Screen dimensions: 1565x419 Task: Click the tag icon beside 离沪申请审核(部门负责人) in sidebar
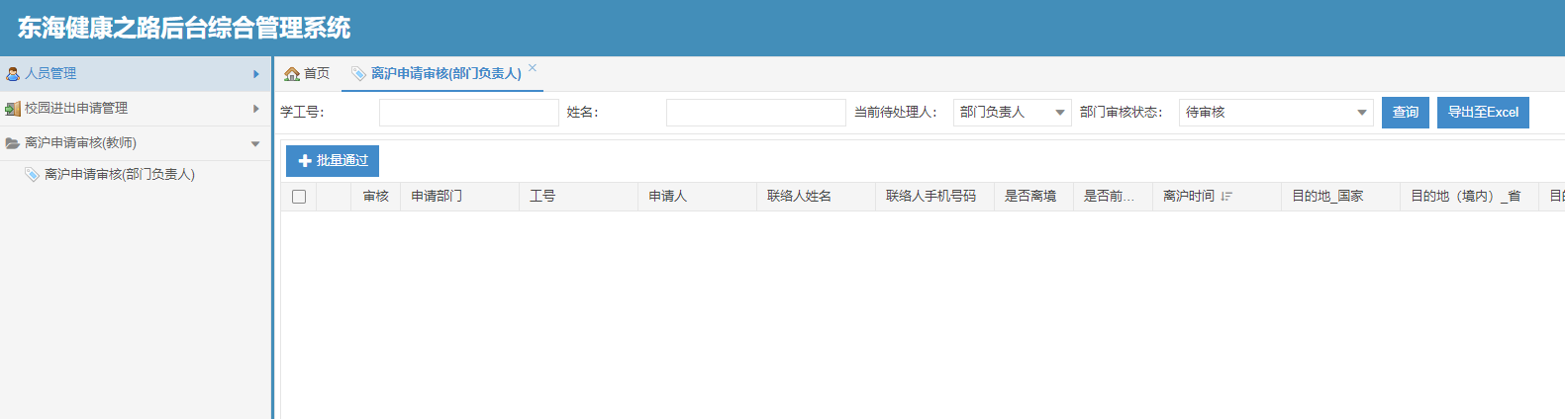32,175
